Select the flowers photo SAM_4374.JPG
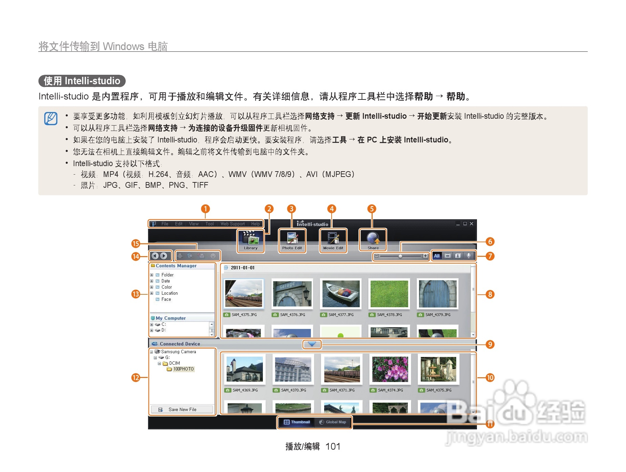The width and height of the screenshot is (626, 472). coord(390,369)
